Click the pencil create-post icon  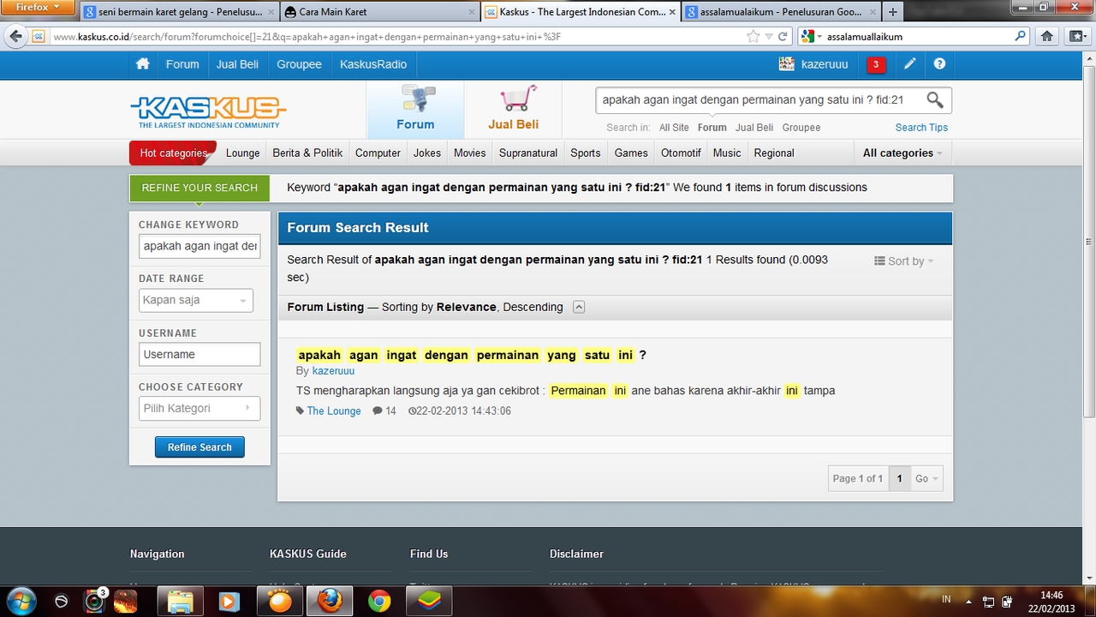(909, 64)
